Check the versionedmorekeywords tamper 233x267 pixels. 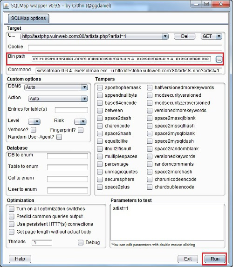click(x=150, y=111)
